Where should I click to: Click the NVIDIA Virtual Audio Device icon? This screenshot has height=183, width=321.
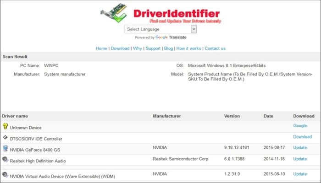pos(5,174)
